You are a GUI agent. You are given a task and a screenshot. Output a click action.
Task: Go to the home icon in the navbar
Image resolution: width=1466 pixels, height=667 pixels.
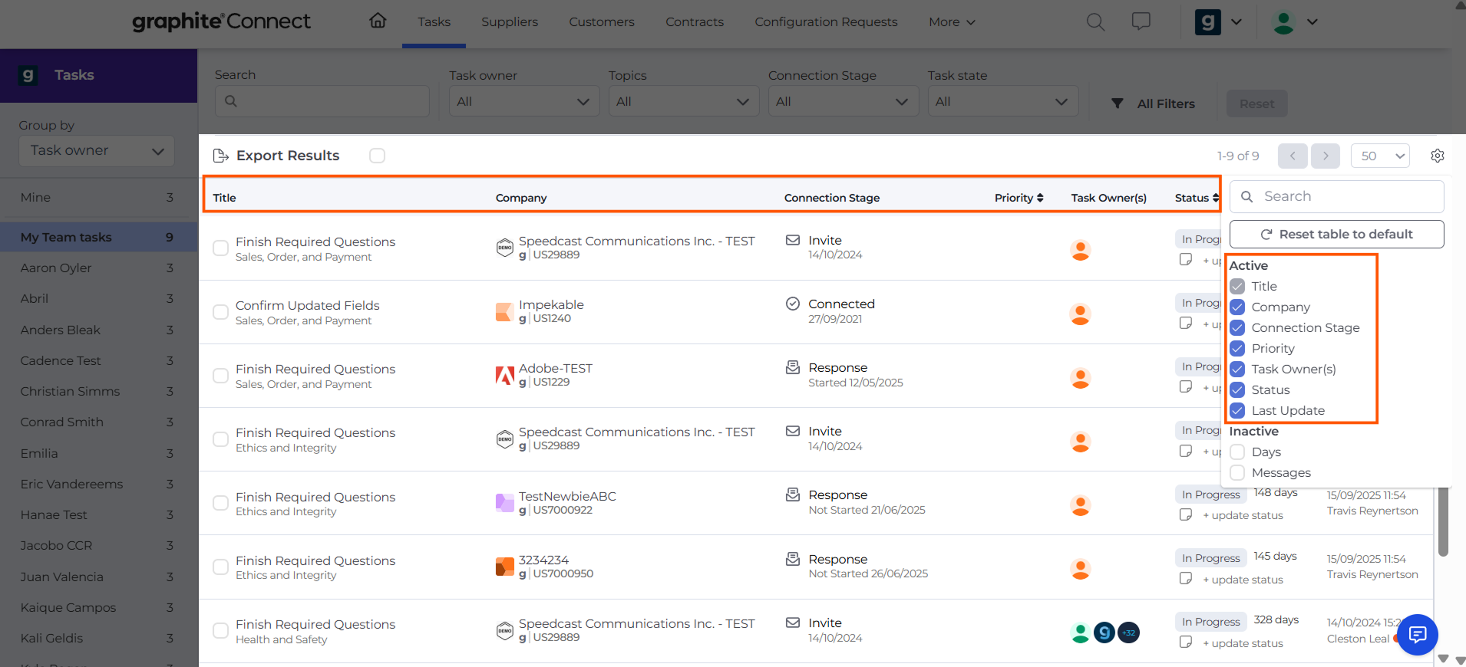tap(378, 21)
